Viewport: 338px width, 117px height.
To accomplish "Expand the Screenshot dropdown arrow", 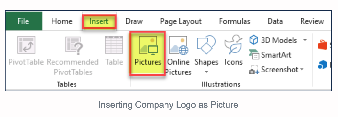I will point(302,69).
